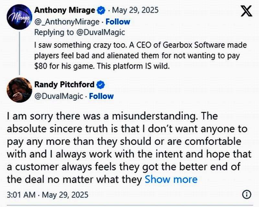
Task: Open Anthony Mirage's display name
Action: pyautogui.click(x=65, y=10)
